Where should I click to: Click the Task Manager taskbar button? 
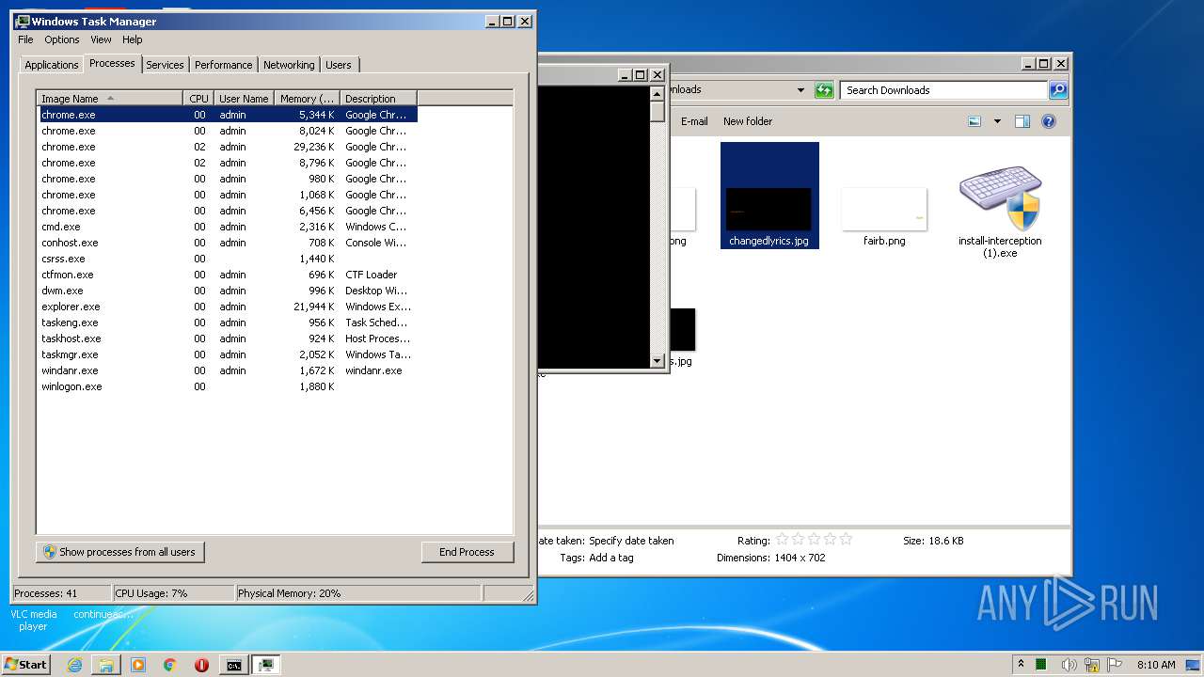(266, 665)
